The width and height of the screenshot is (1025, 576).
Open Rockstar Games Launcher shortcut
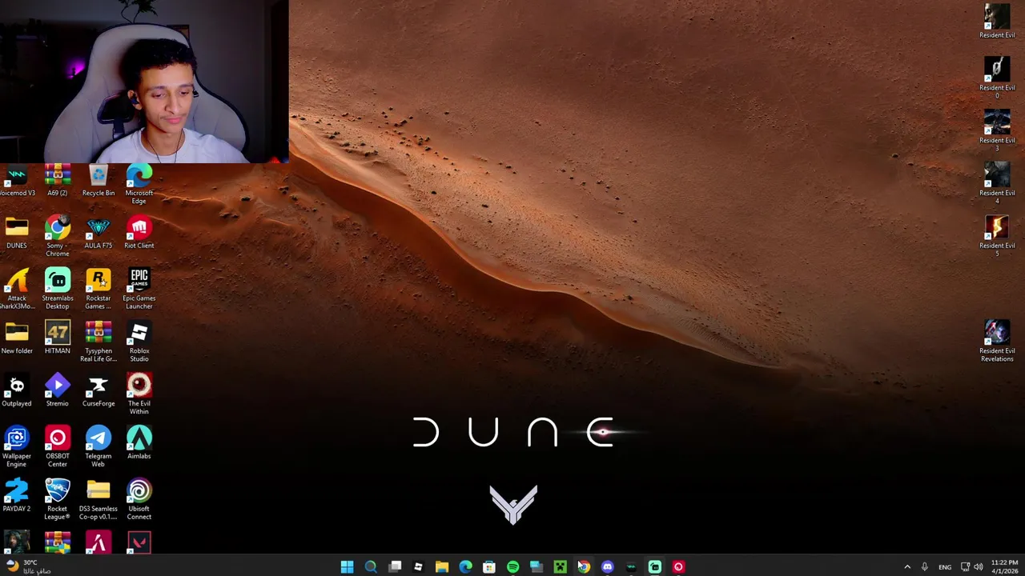[x=98, y=290]
